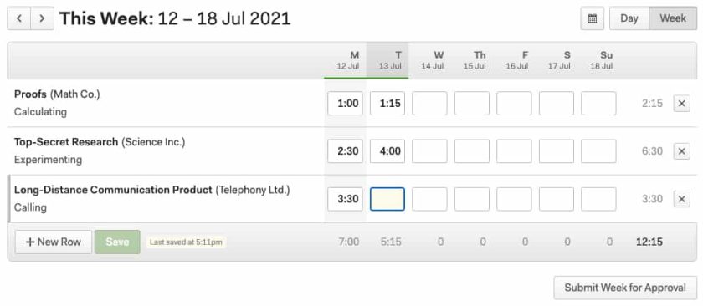Remove the Top-Secret Research row

681,151
